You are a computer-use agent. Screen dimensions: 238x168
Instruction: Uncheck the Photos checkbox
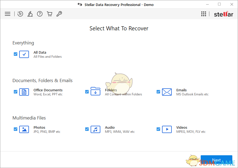coord(15,129)
